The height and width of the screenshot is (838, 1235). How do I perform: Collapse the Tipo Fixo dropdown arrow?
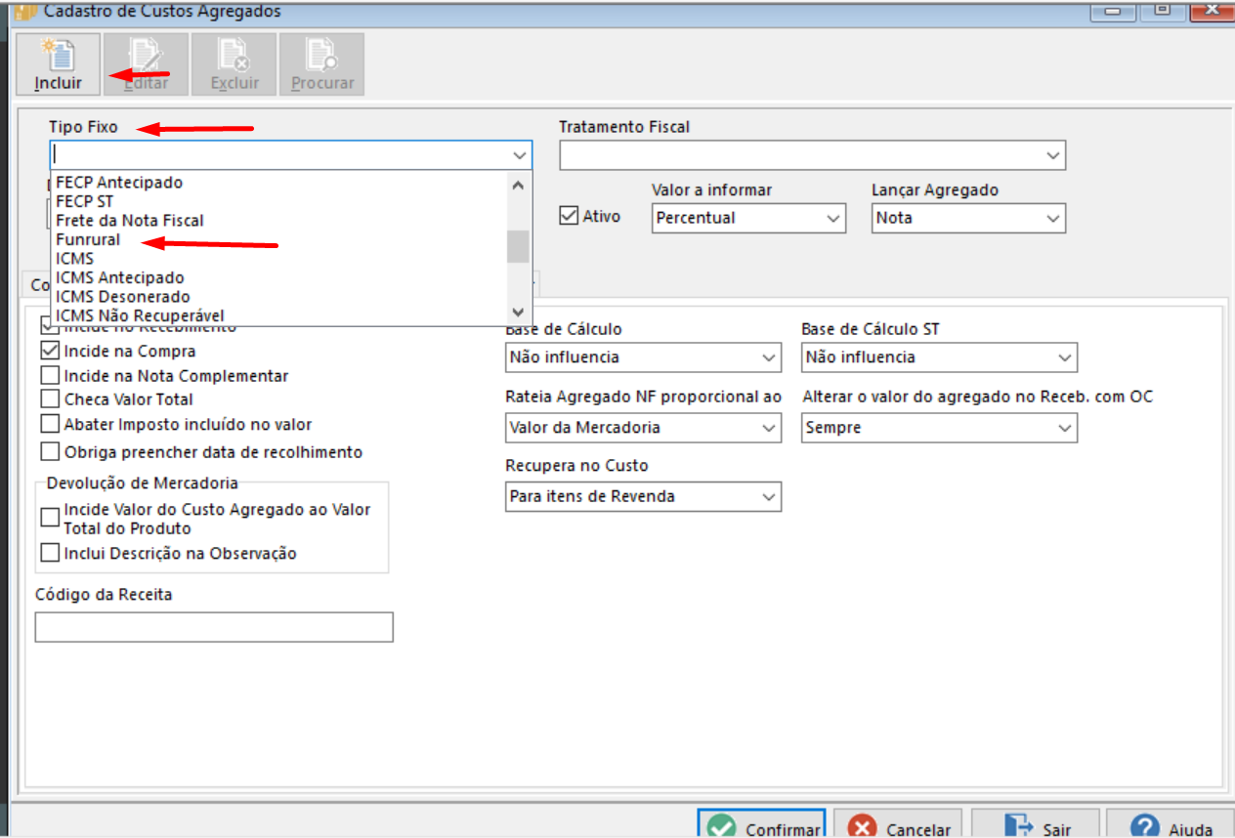coord(519,155)
